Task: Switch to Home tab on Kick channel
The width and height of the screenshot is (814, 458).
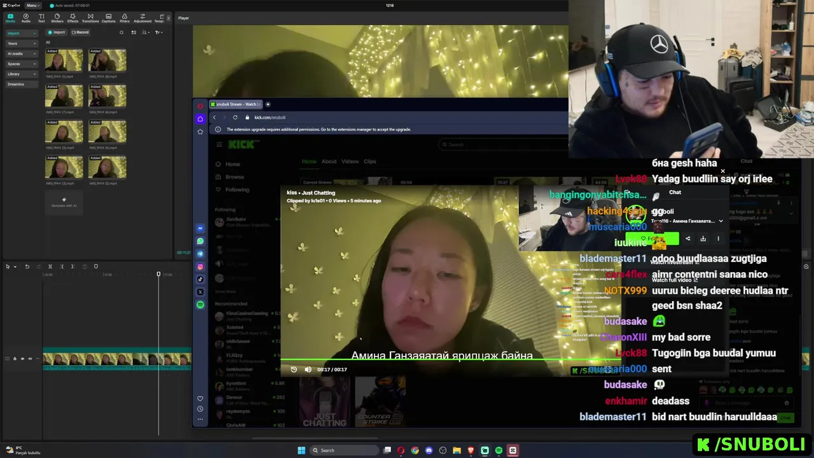Action: pos(309,162)
